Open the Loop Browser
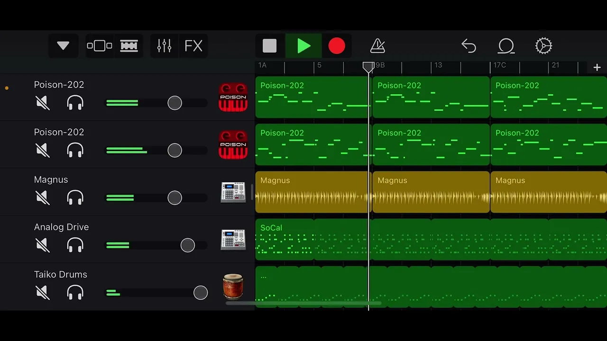The image size is (607, 341). tap(506, 46)
